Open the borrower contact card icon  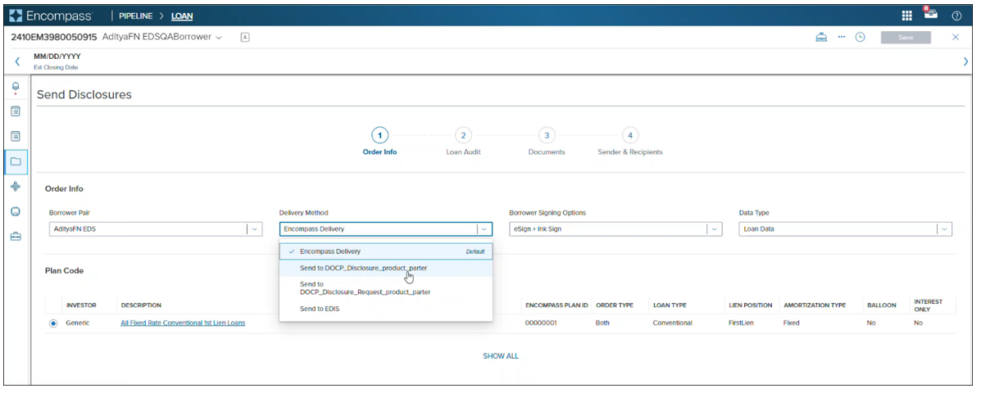(x=245, y=38)
